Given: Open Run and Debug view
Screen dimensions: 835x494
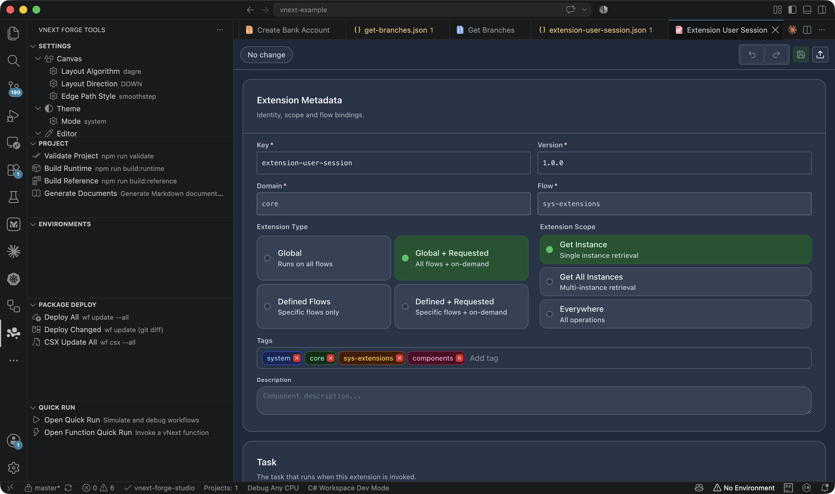Looking at the screenshot, I should click(x=13, y=116).
